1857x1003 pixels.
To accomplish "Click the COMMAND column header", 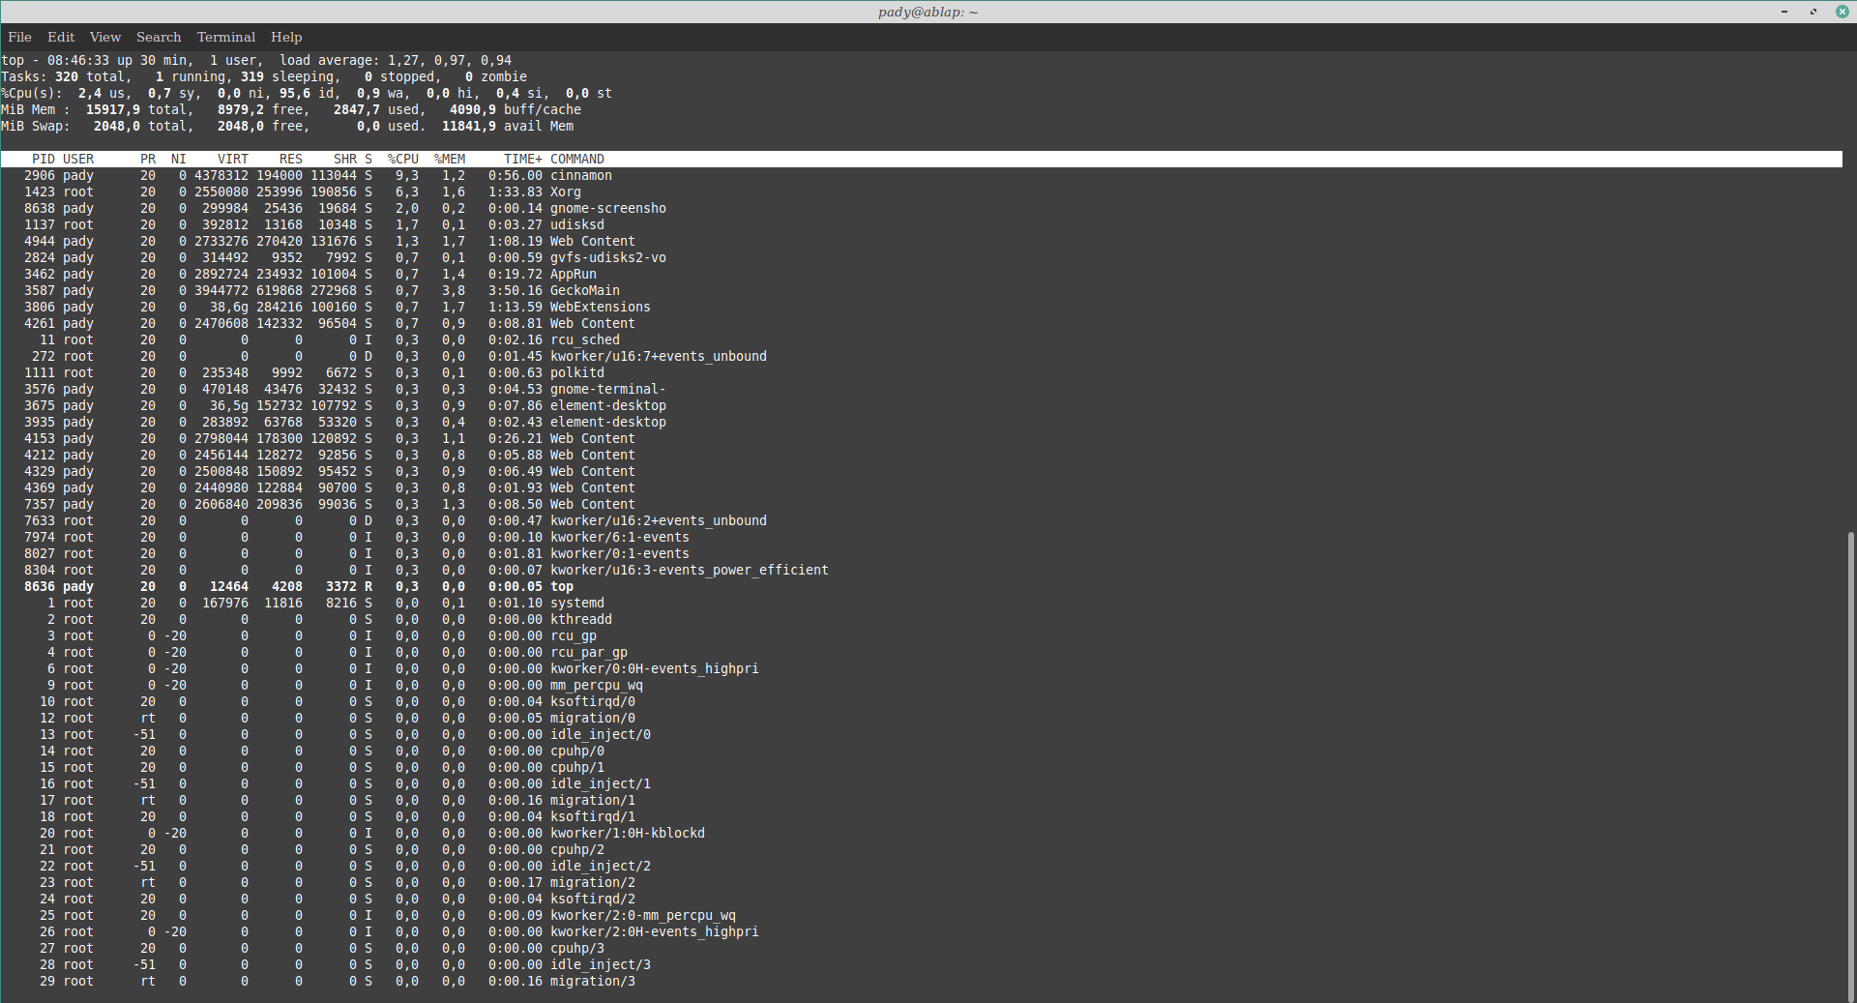I will (x=577, y=159).
